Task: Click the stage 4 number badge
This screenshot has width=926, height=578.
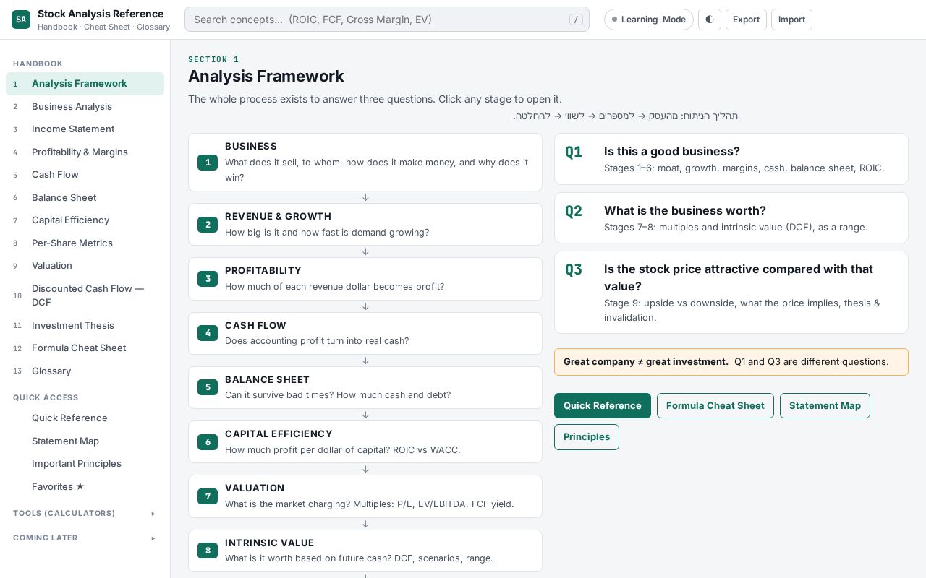Action: coord(208,333)
